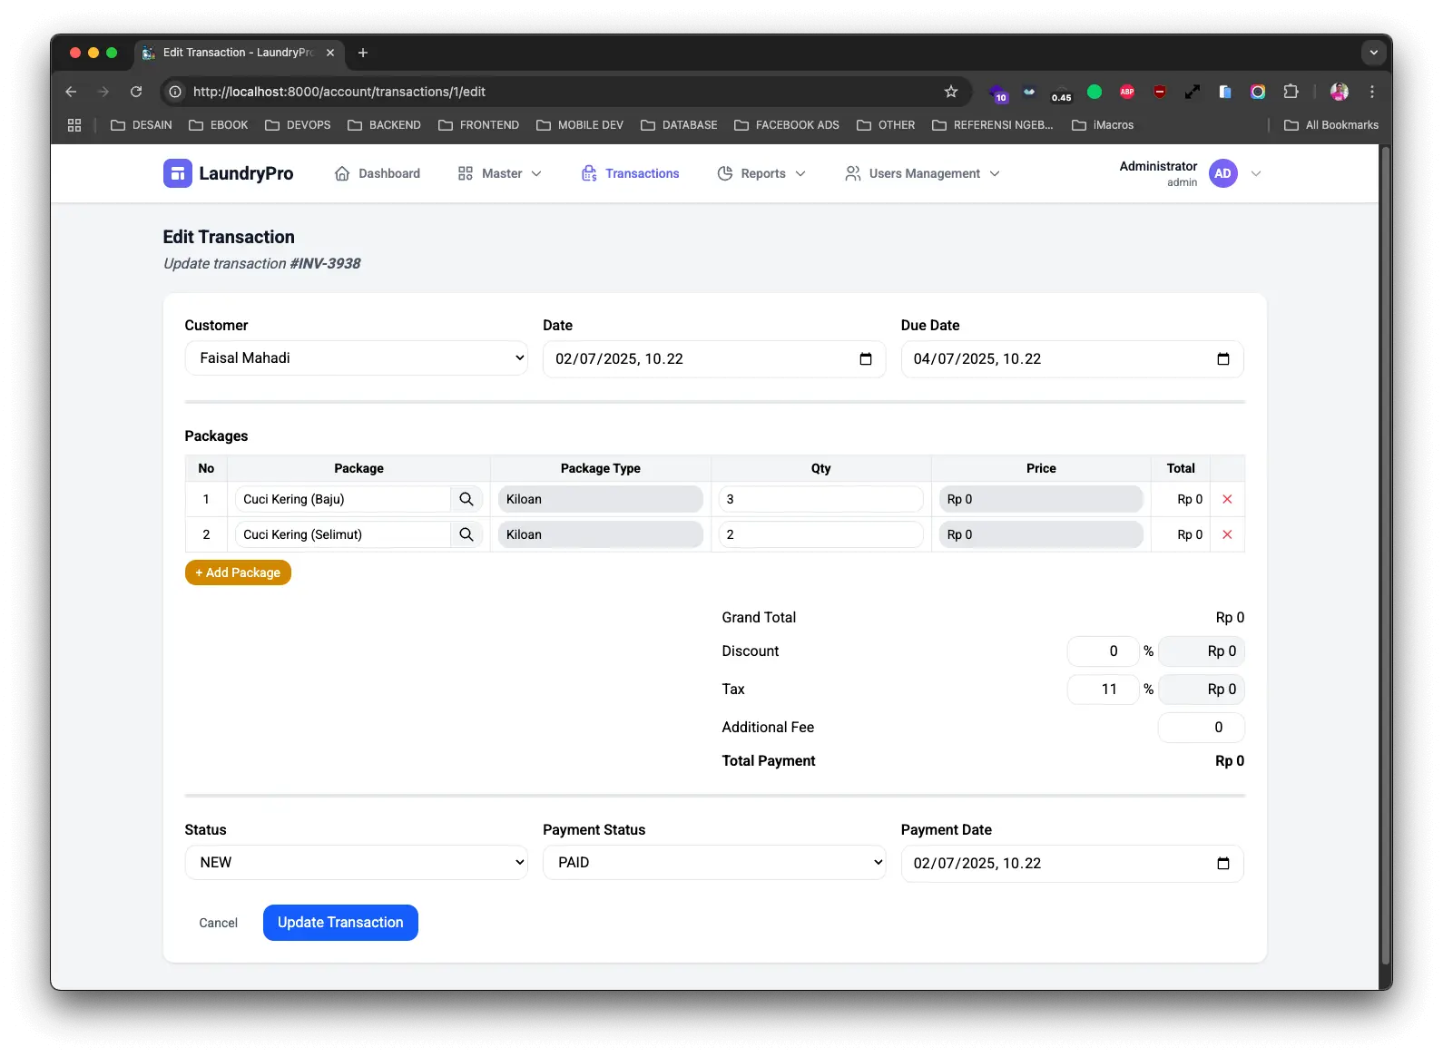Delete the second package row with red X
Viewport: 1443px width, 1057px height.
click(x=1227, y=534)
